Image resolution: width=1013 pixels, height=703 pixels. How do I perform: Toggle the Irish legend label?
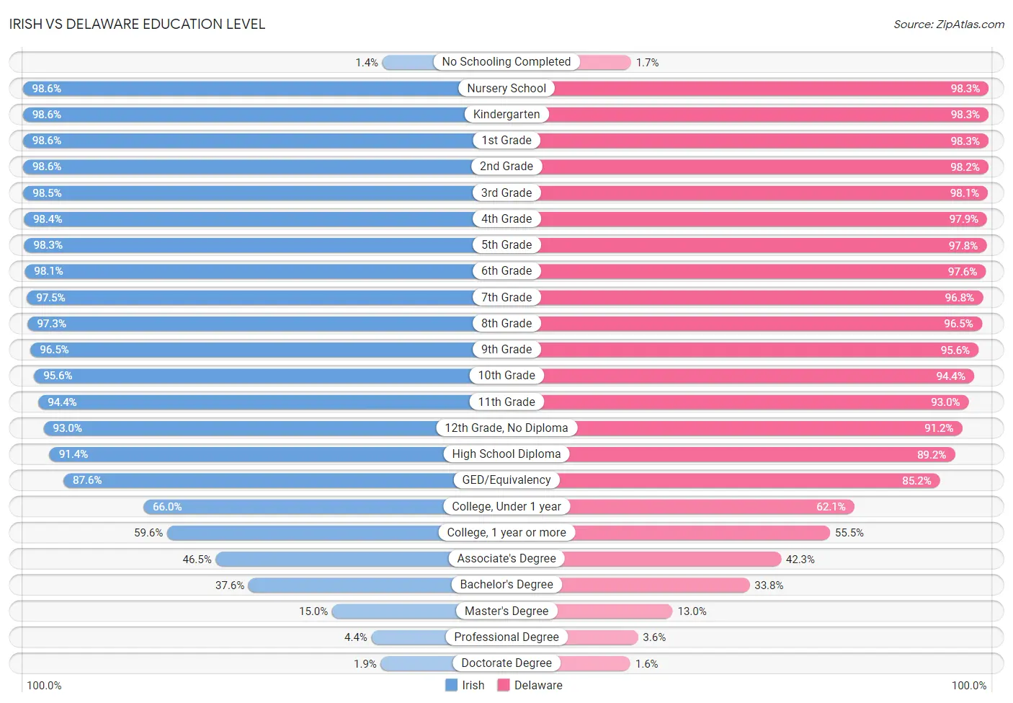(473, 685)
